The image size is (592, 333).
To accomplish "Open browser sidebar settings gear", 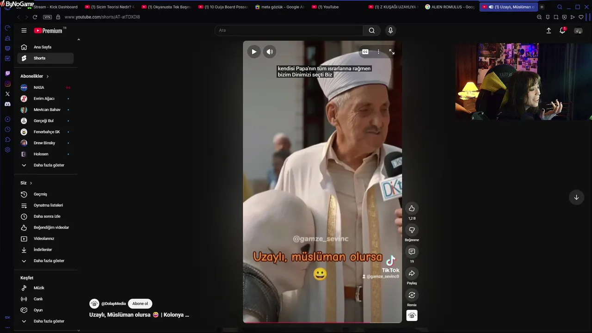I will point(7,150).
